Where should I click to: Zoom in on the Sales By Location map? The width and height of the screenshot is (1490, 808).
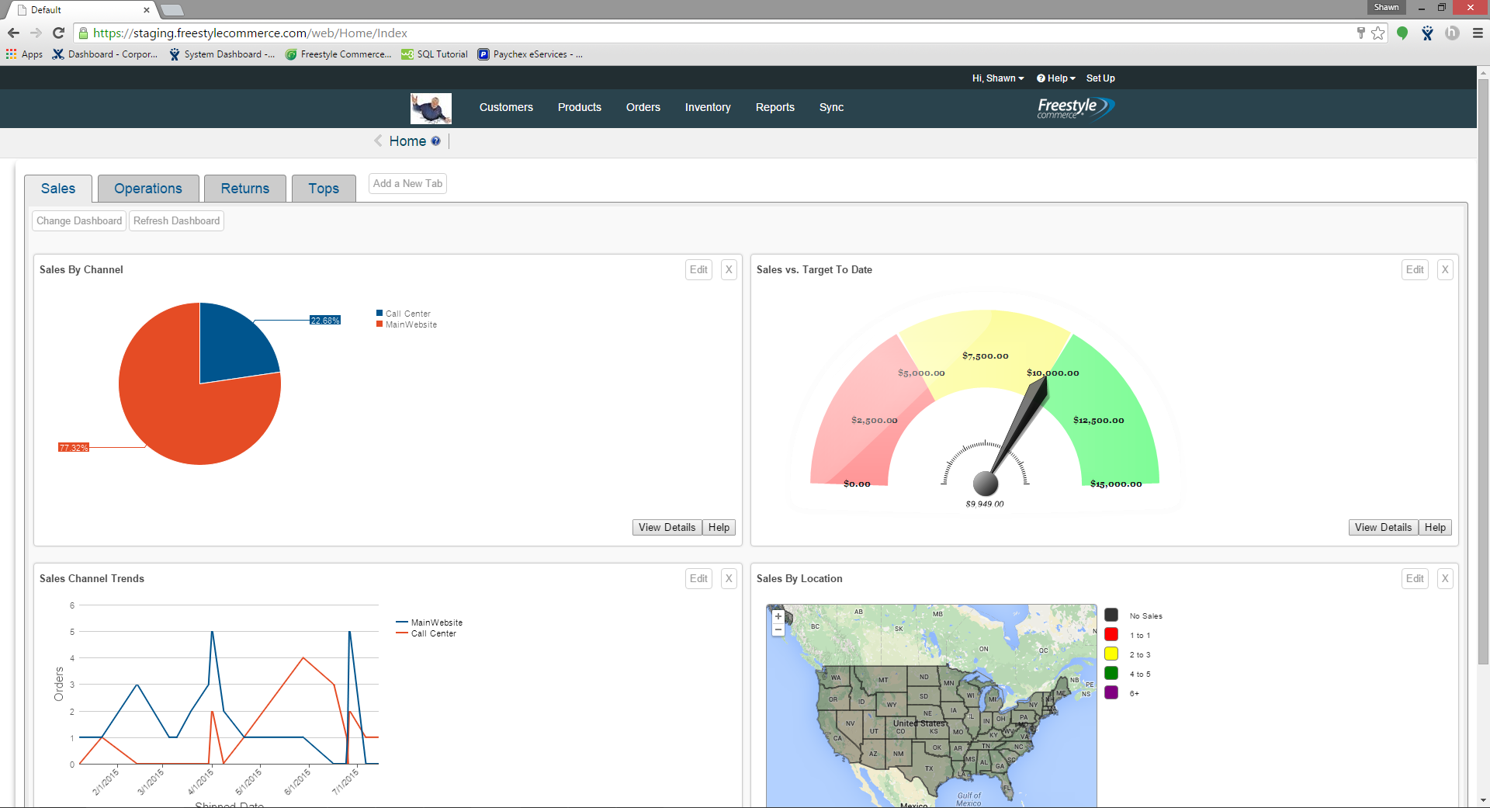tap(778, 616)
